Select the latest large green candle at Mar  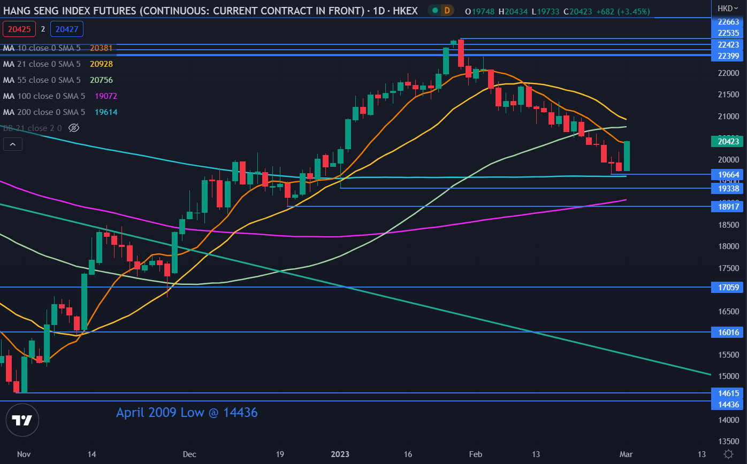coord(626,156)
